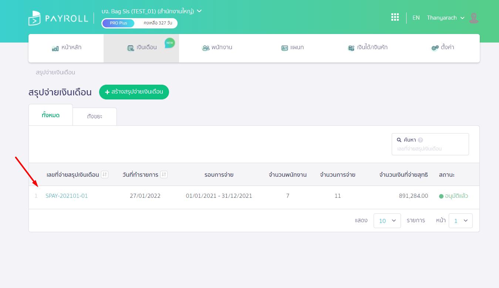Sort by เลขที่จ่ายสรุปเงินเดือน column
Image resolution: width=499 pixels, height=288 pixels.
(105, 175)
